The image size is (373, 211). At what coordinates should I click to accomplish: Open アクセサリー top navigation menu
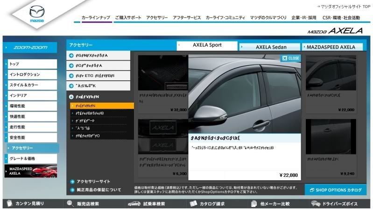(x=157, y=18)
